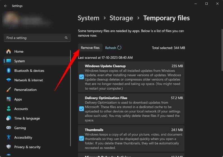The height and width of the screenshot is (157, 223).
Task: Uncheck Windows Update Cleanup checkbox
Action: [x=81, y=77]
